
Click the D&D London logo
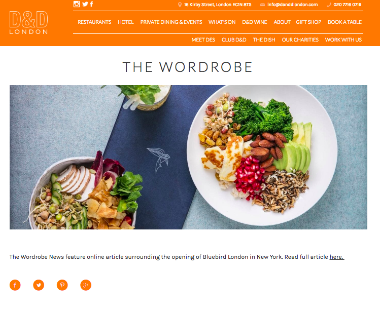tap(28, 22)
